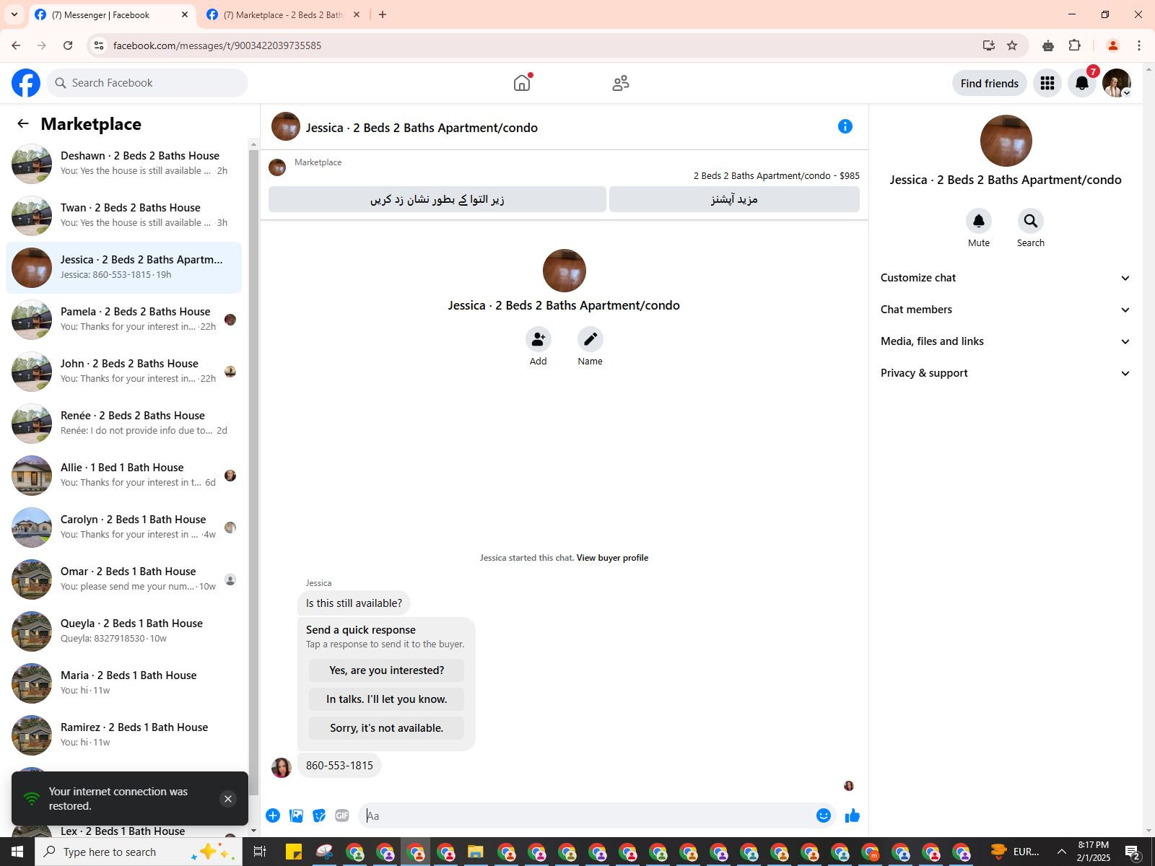Open the View buyer profile link
The height and width of the screenshot is (866, 1155).
click(x=612, y=558)
